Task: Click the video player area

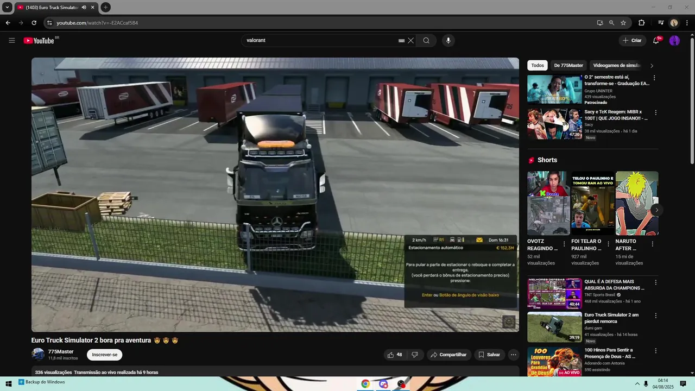Action: [x=275, y=194]
